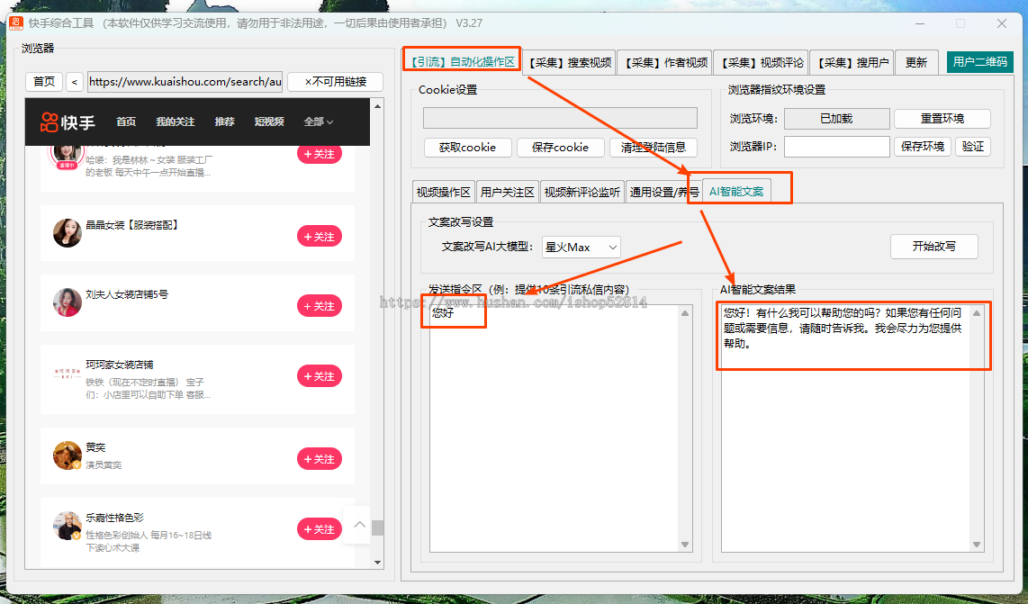1028x604 pixels.
Task: Click the 用户二维码 button
Action: point(980,61)
